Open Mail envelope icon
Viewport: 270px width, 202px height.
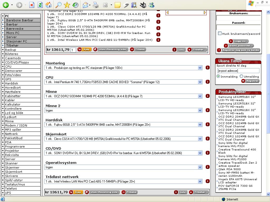click(x=85, y=5)
